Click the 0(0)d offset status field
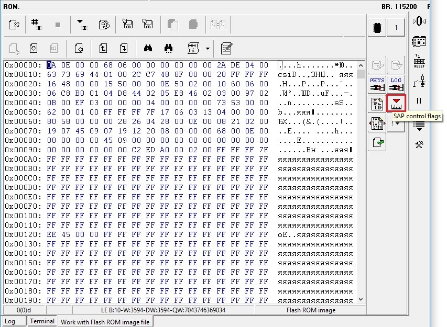This screenshot has width=447, height=327. [x=24, y=310]
